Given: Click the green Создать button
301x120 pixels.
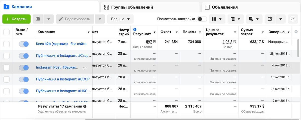Looking at the screenshot, I should [16, 19].
